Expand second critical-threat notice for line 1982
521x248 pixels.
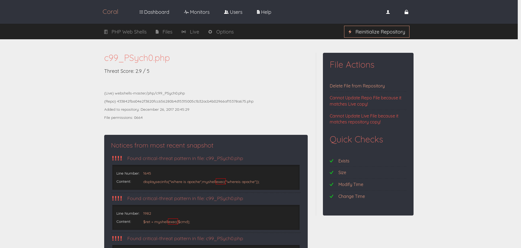pos(185,198)
